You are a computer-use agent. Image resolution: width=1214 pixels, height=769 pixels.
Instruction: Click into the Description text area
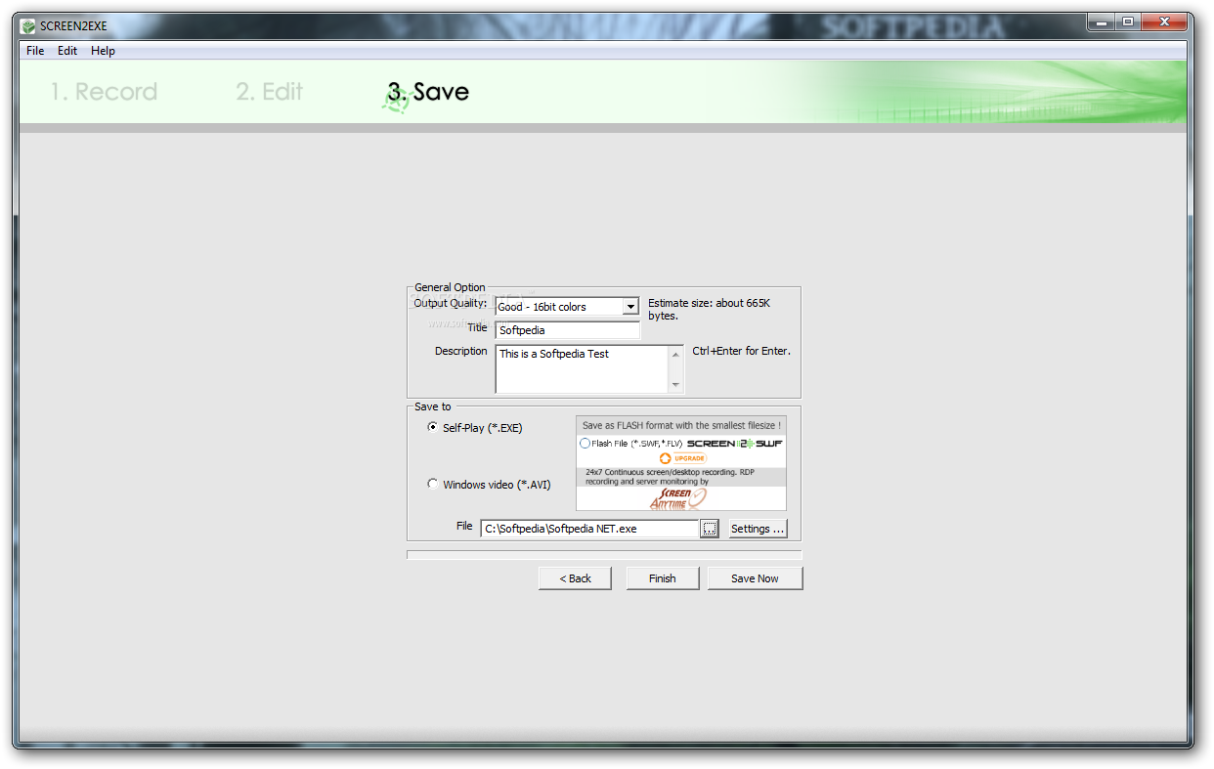pyautogui.click(x=582, y=369)
